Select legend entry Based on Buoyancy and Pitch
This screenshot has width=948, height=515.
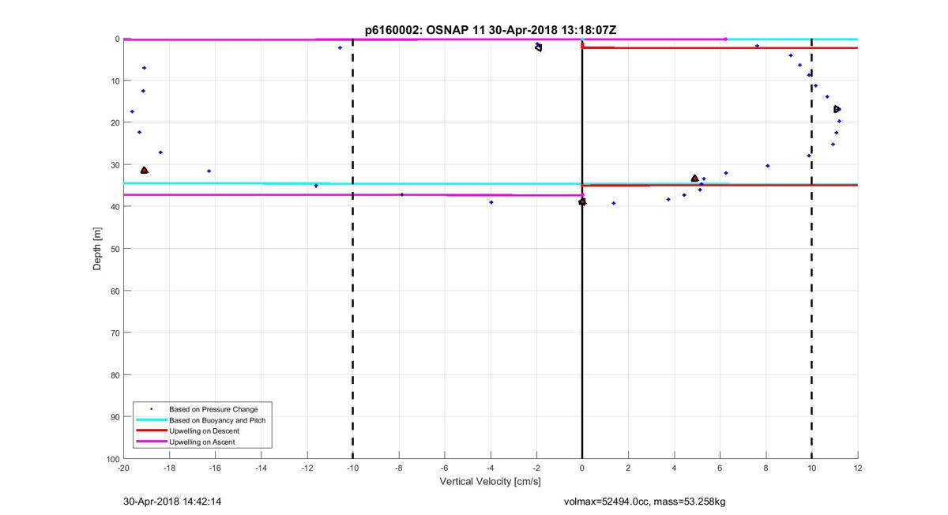(217, 420)
